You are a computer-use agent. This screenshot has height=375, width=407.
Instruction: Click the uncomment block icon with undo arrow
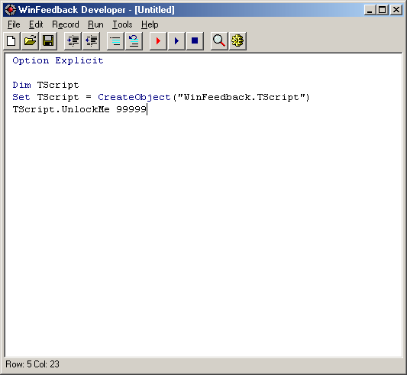point(134,41)
